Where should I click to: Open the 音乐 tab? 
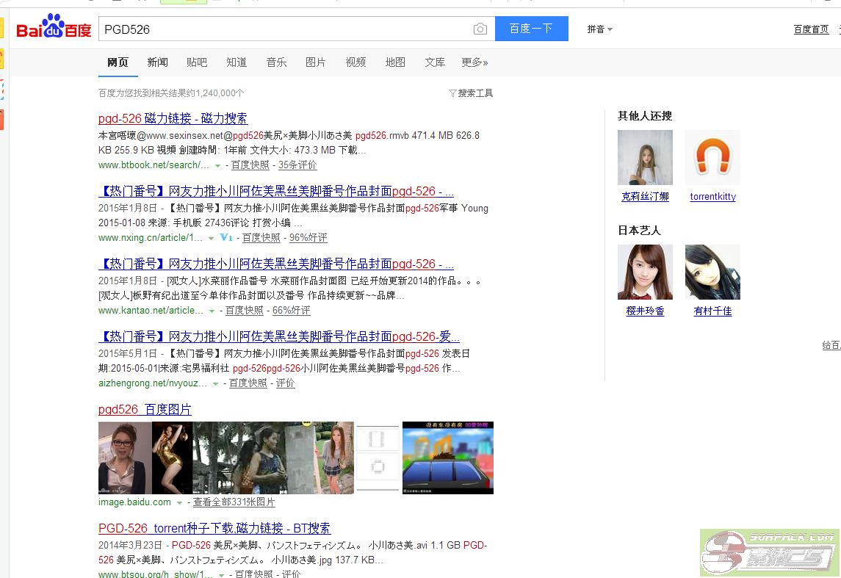coord(276,62)
